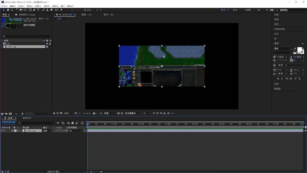Viewport: 307px width, 173px height.
Task: Choose the Pen tool in the toolbar
Action: pyautogui.click(x=34, y=10)
